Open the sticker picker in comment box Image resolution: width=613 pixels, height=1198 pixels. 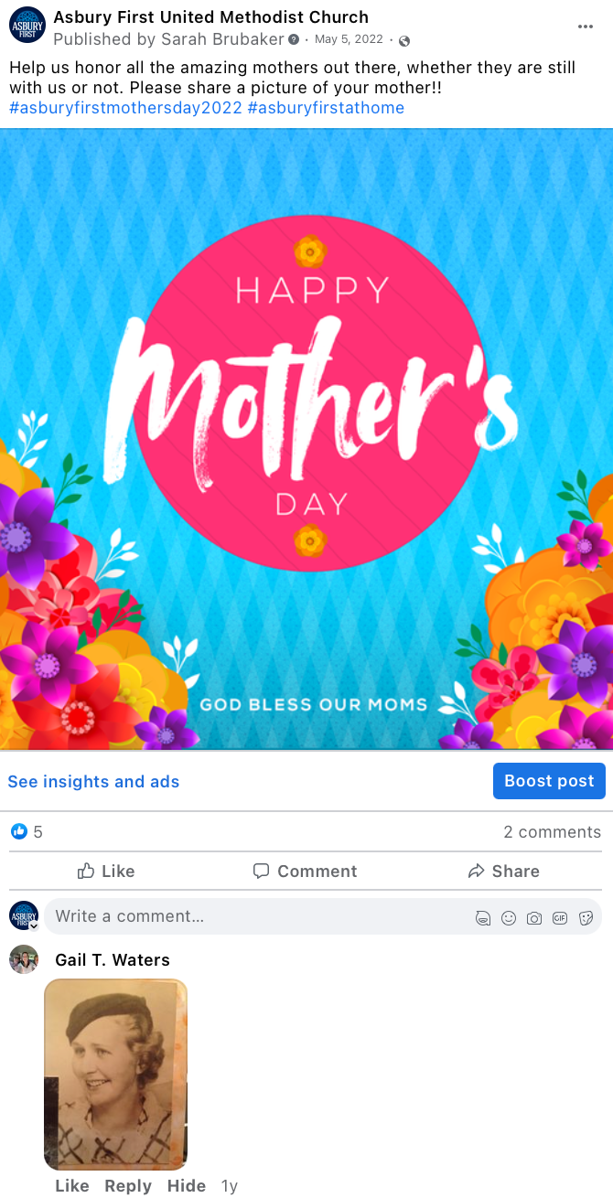click(586, 918)
